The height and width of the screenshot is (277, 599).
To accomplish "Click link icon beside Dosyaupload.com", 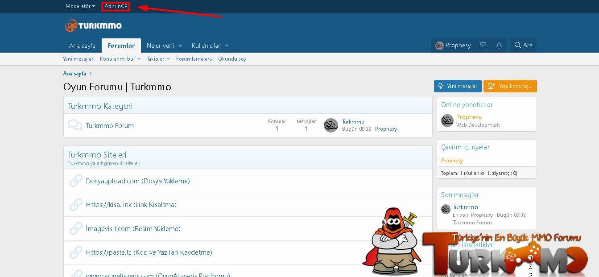I will click(75, 181).
